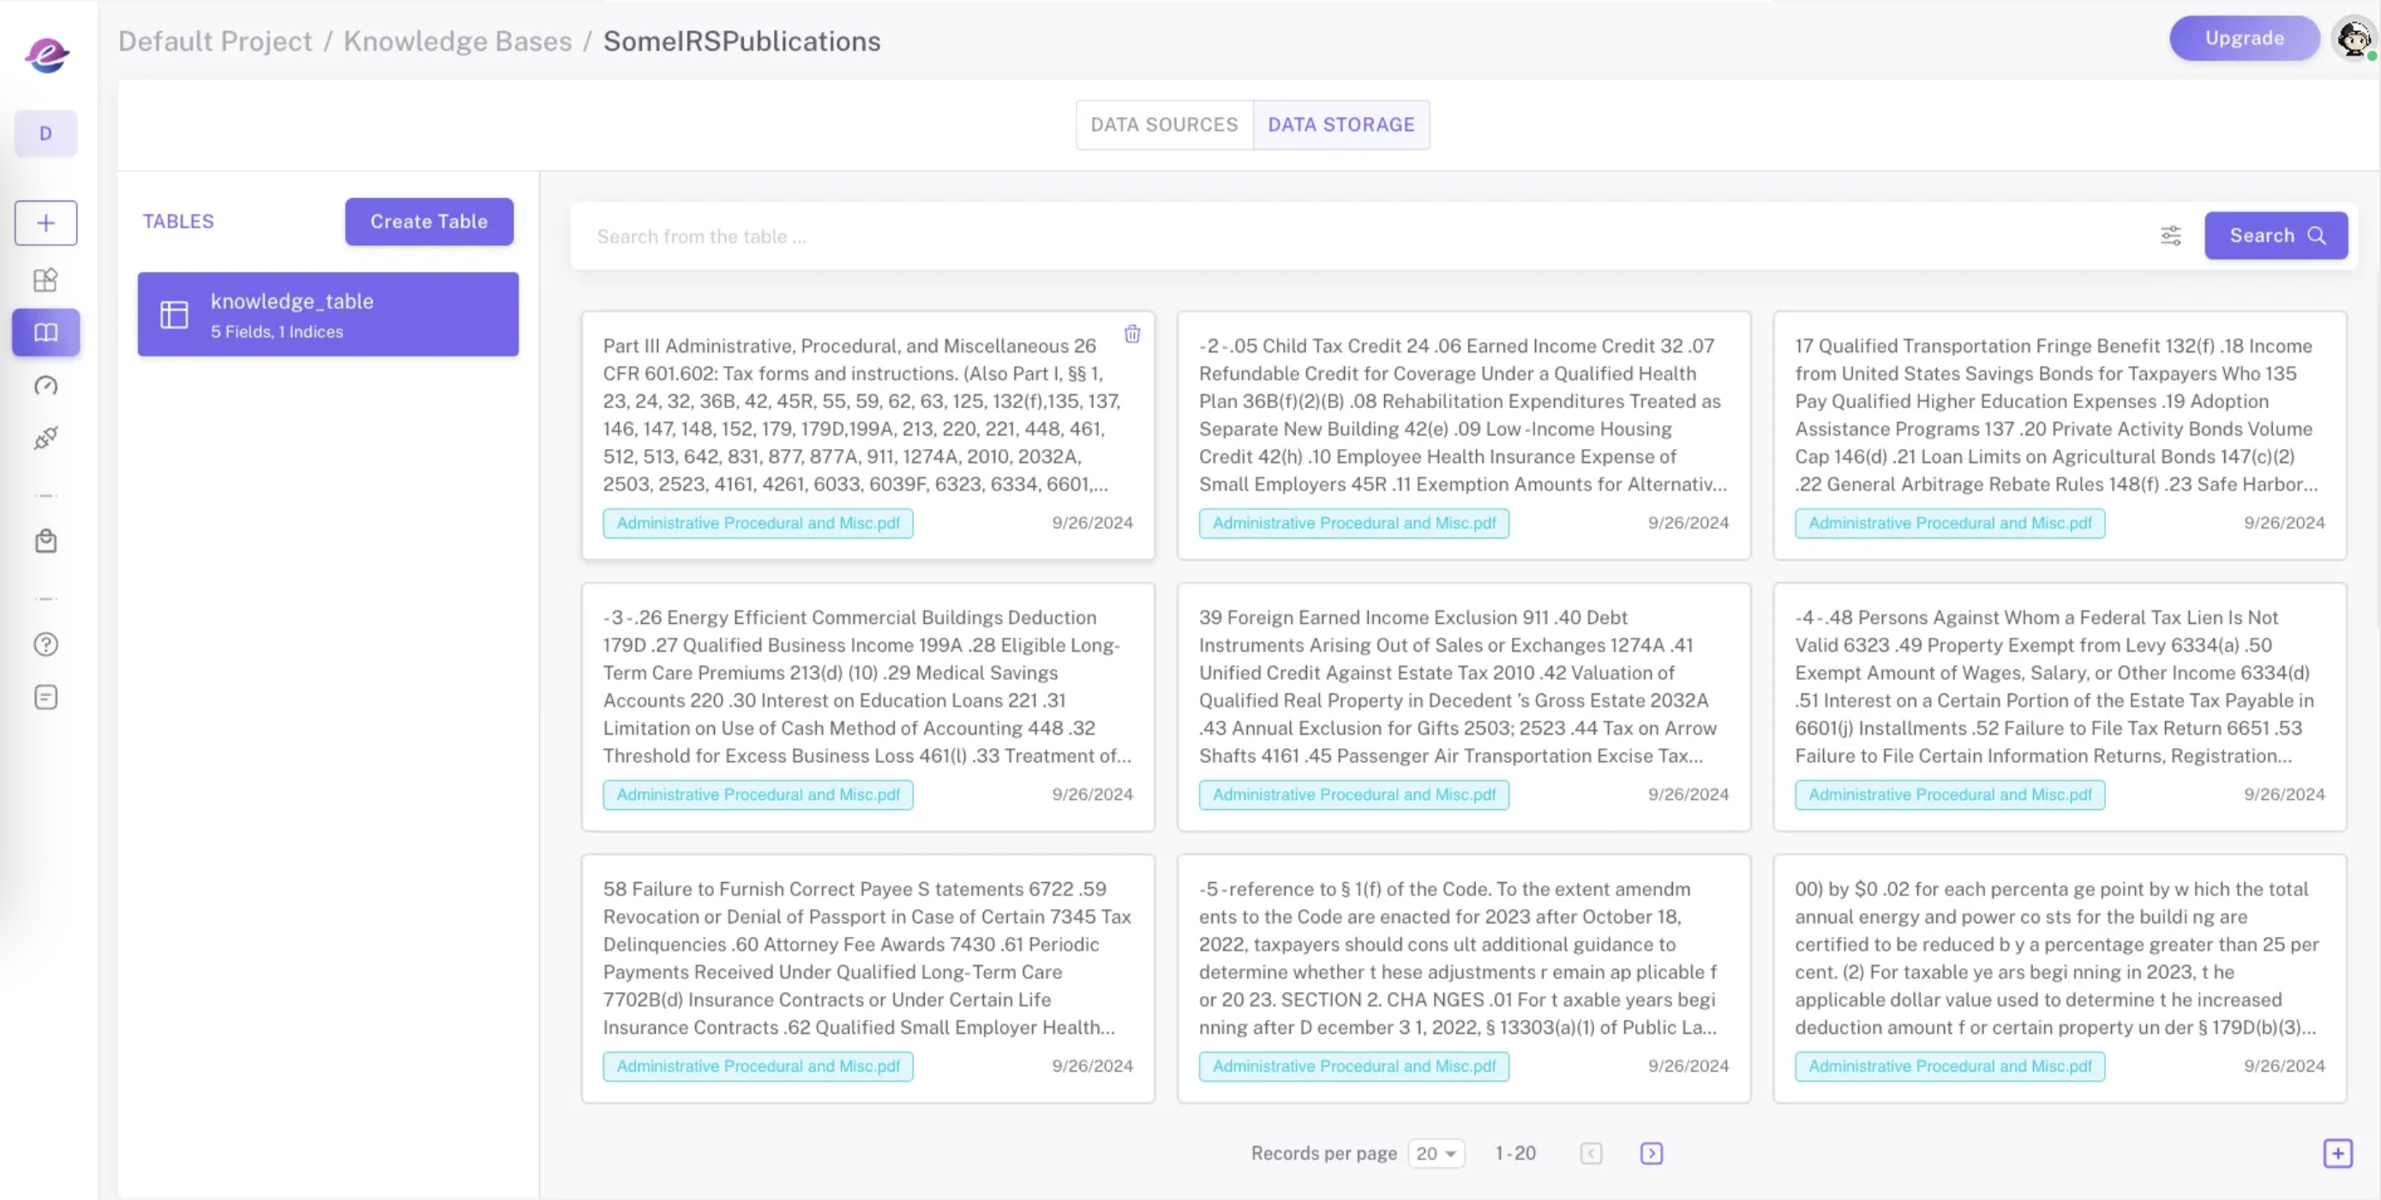This screenshot has width=2381, height=1200.
Task: Click the Upgrade button
Action: coord(2243,38)
